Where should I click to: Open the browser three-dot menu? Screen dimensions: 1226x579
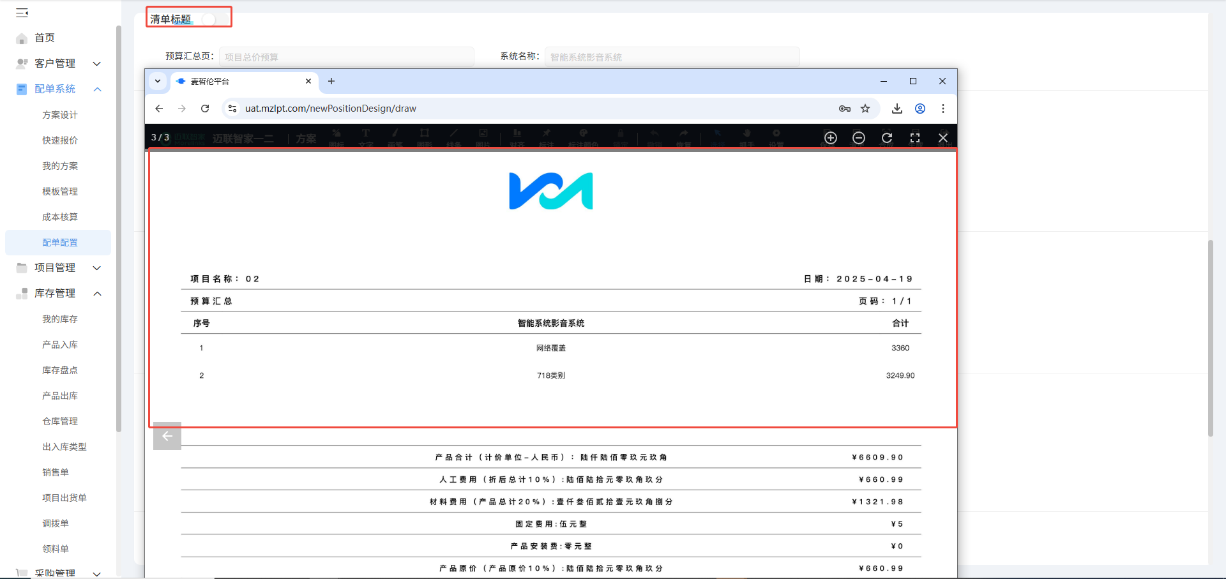click(x=943, y=109)
